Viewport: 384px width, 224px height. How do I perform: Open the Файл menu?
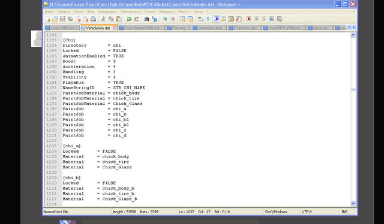pyautogui.click(x=49, y=11)
